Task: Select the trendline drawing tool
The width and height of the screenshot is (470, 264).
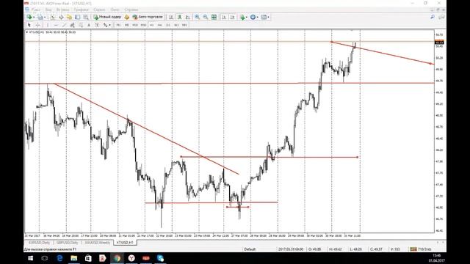Action: coord(64,25)
